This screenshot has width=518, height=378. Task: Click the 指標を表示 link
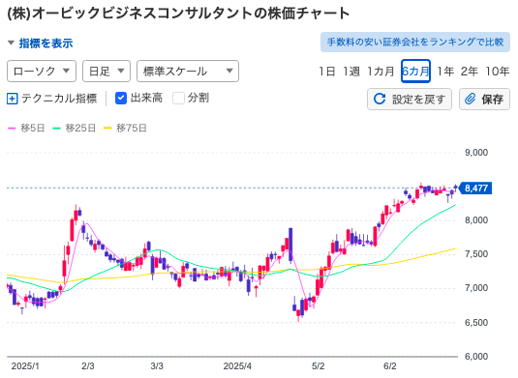(46, 44)
